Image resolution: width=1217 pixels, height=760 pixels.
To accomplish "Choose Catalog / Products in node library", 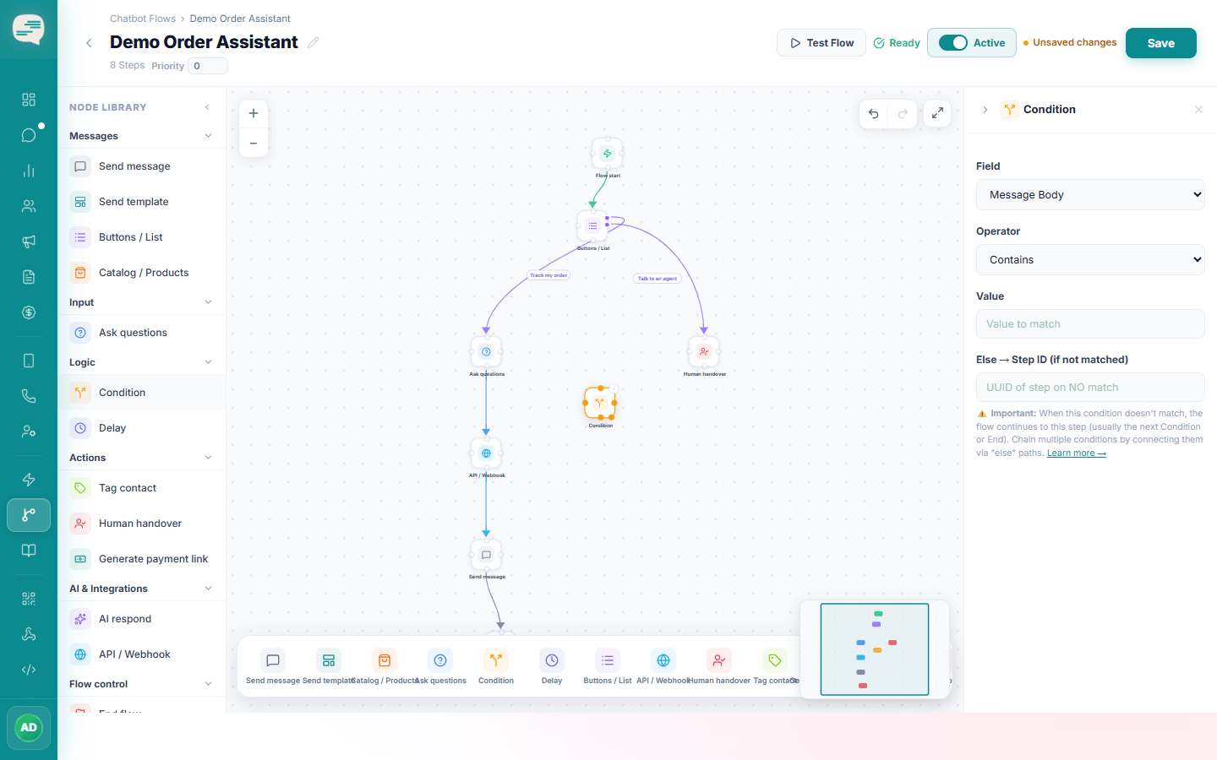I will point(142,273).
